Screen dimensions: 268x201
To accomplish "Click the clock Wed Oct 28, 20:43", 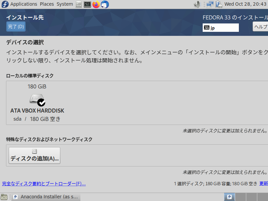I will coord(245,4).
